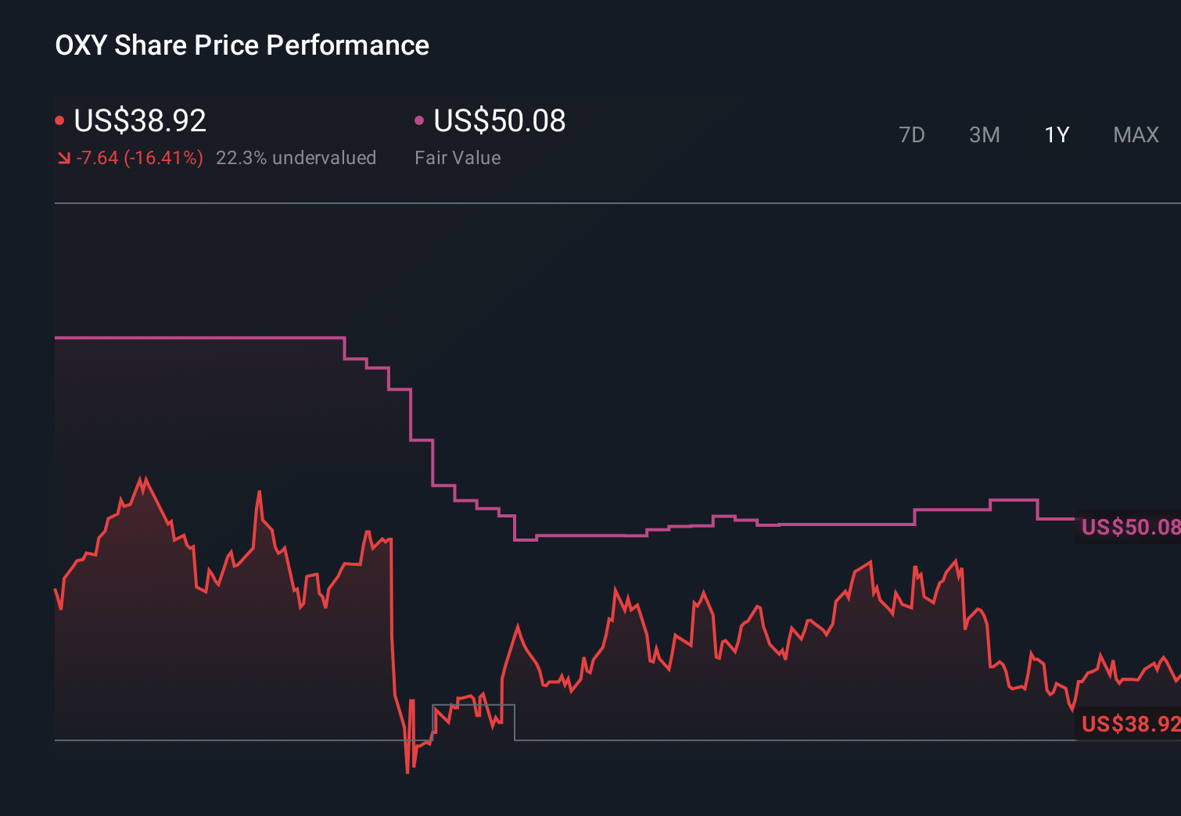The height and width of the screenshot is (816, 1181).
Task: Choose the 1Y time range
Action: [x=1057, y=135]
